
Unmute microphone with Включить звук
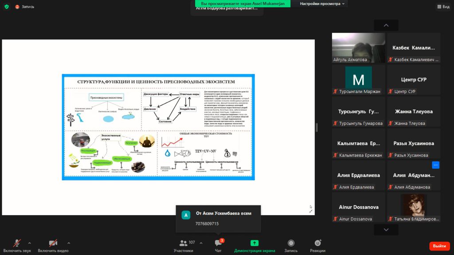click(17, 245)
